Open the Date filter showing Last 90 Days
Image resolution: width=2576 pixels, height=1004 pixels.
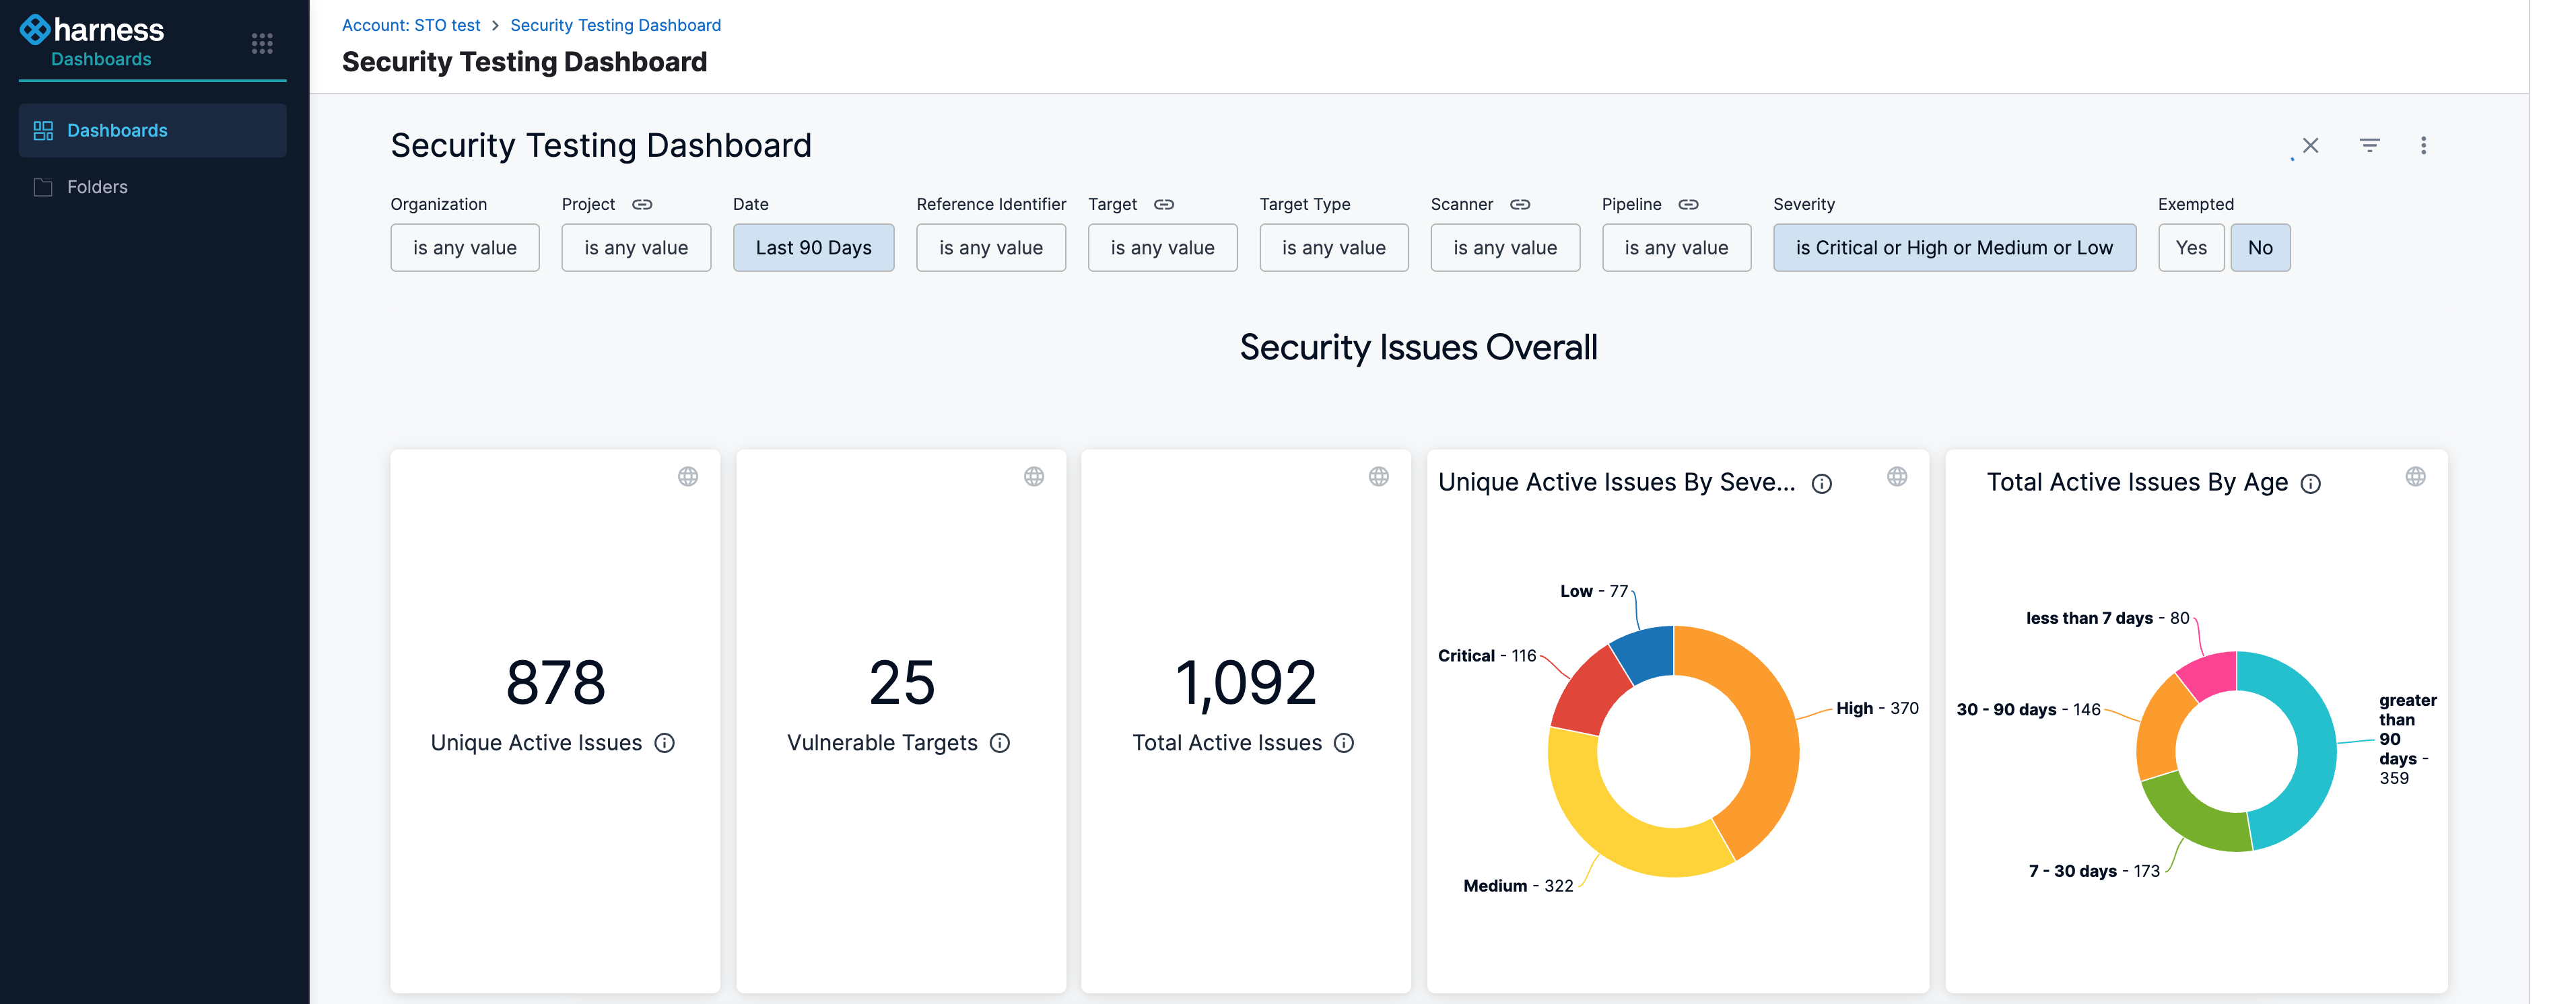tap(813, 248)
